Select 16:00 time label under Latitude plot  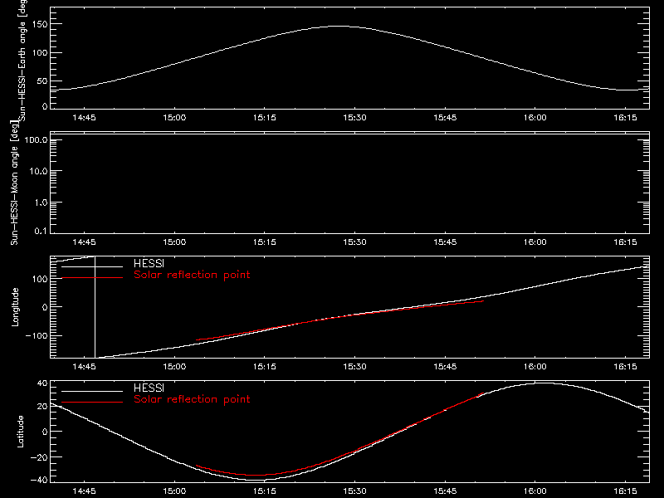point(535,491)
